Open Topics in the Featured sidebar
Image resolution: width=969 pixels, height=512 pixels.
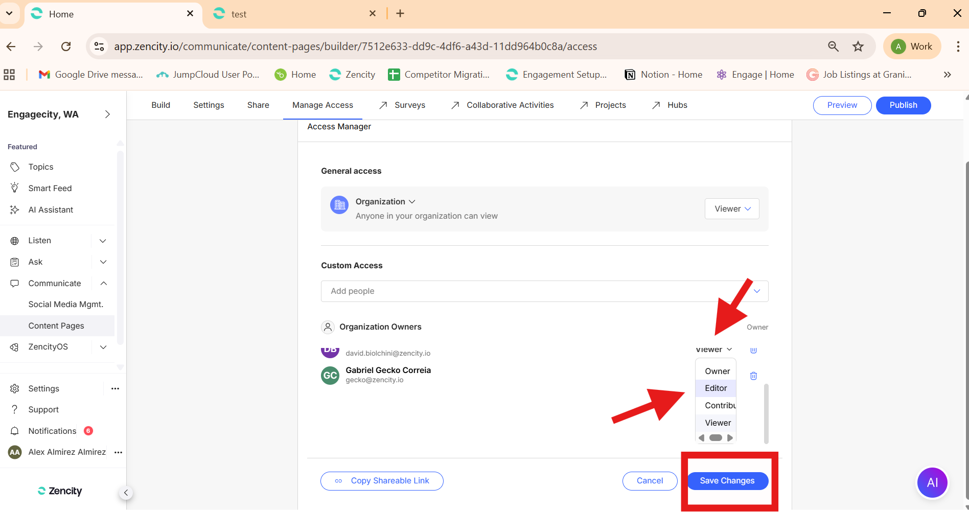click(41, 167)
